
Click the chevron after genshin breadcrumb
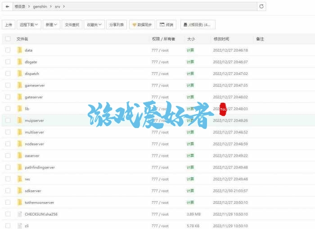[x=50, y=7]
